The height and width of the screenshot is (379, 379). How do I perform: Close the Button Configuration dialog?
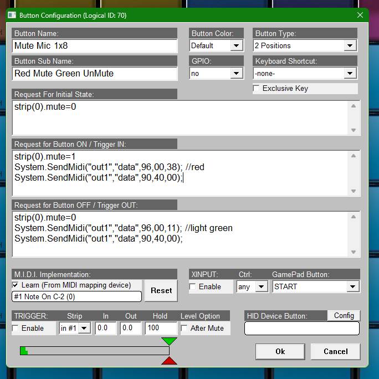pos(360,15)
